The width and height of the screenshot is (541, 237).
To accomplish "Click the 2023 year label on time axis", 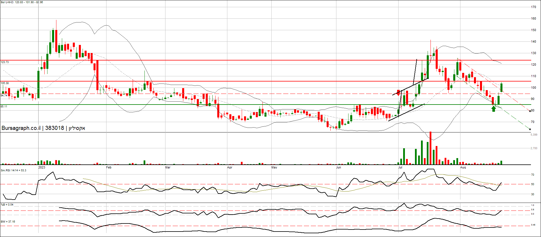I will [42, 167].
